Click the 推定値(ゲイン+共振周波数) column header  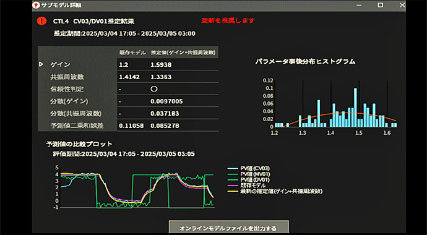[x=183, y=53]
